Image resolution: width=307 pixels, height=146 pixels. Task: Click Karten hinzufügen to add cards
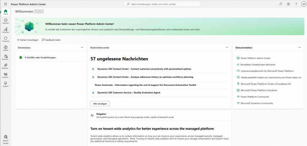(28, 40)
